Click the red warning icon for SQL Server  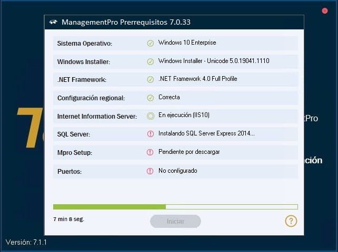(150, 134)
